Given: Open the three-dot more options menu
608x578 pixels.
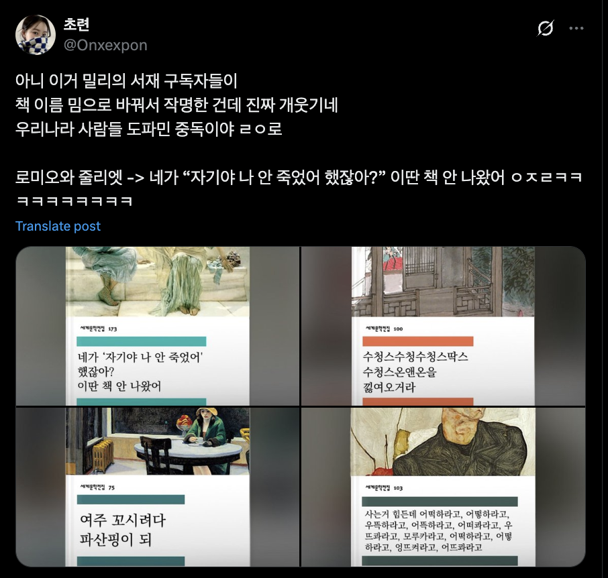Looking at the screenshot, I should point(576,28).
